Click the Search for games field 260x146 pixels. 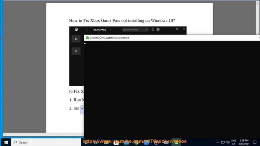point(135,30)
